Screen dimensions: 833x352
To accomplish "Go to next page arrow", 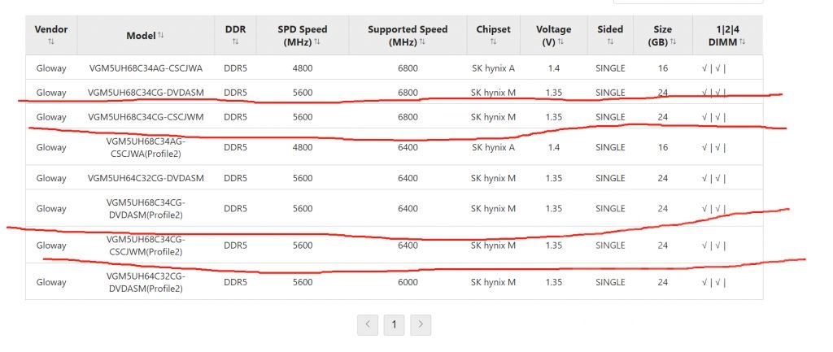I will 421,325.
